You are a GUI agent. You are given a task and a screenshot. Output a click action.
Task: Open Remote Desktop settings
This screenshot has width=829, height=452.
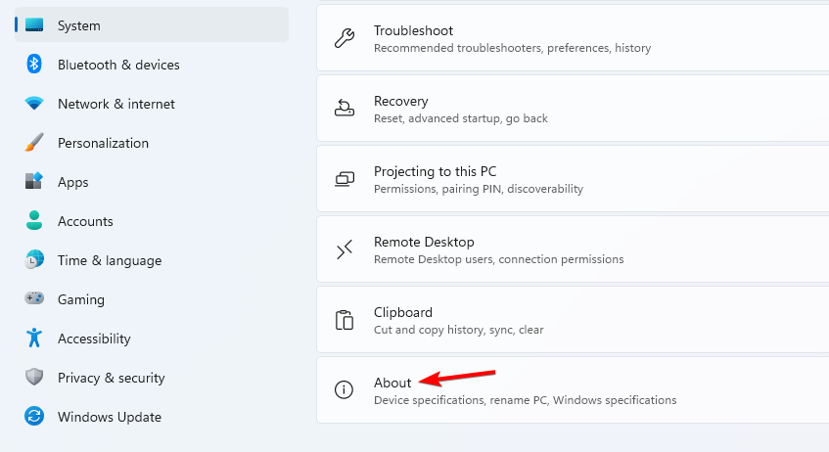pos(573,249)
